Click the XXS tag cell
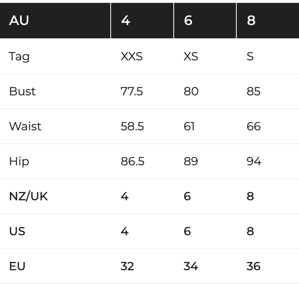Viewport: 299px width, 284px height. [x=132, y=57]
